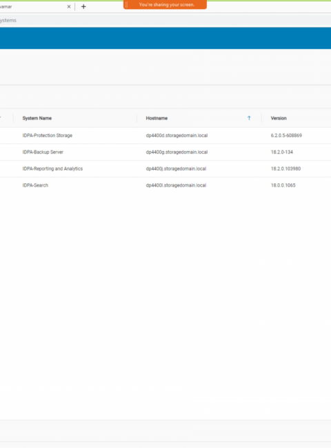Click hostname dp4400d.storagedomain.local
This screenshot has width=331, height=448.
(x=177, y=135)
